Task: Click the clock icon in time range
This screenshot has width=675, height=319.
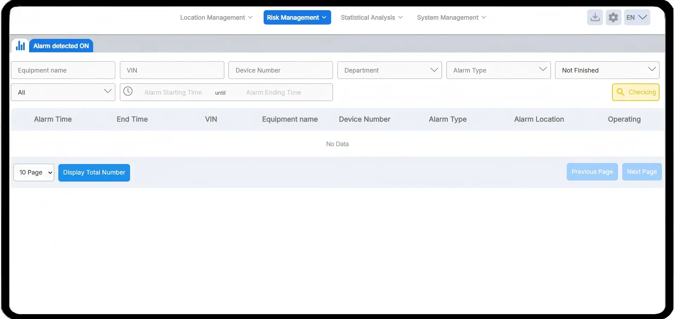Action: pos(128,92)
